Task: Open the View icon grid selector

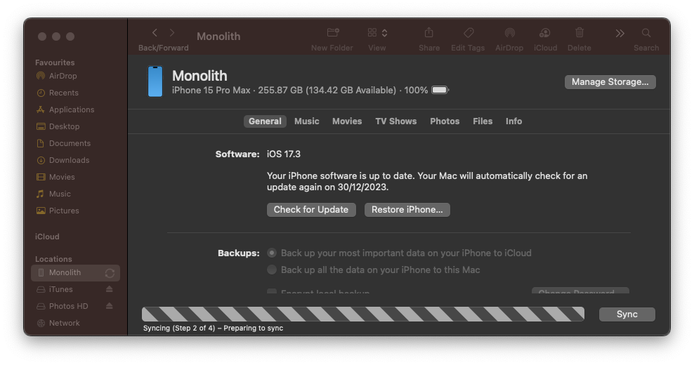Action: coord(372,32)
